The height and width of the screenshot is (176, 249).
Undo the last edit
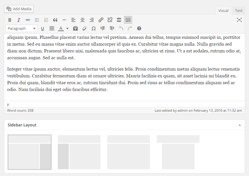(121, 28)
